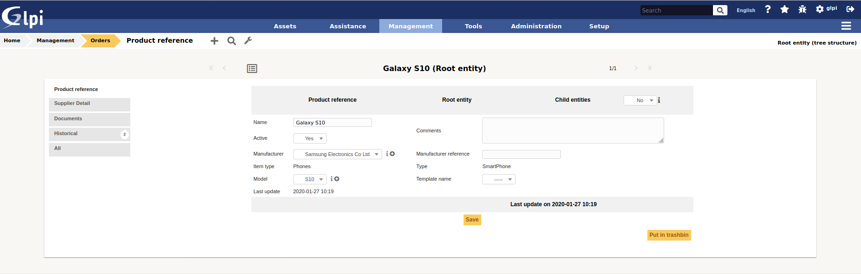Image resolution: width=861 pixels, height=274 pixels.
Task: Open the hamburger menu icon
Action: point(846,26)
